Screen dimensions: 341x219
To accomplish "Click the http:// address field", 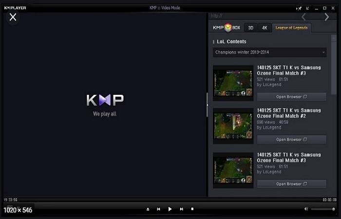I will [254, 16].
